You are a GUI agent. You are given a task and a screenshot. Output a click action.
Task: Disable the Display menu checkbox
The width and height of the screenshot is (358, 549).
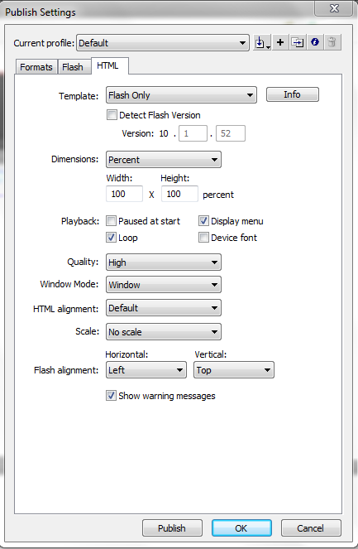[203, 221]
